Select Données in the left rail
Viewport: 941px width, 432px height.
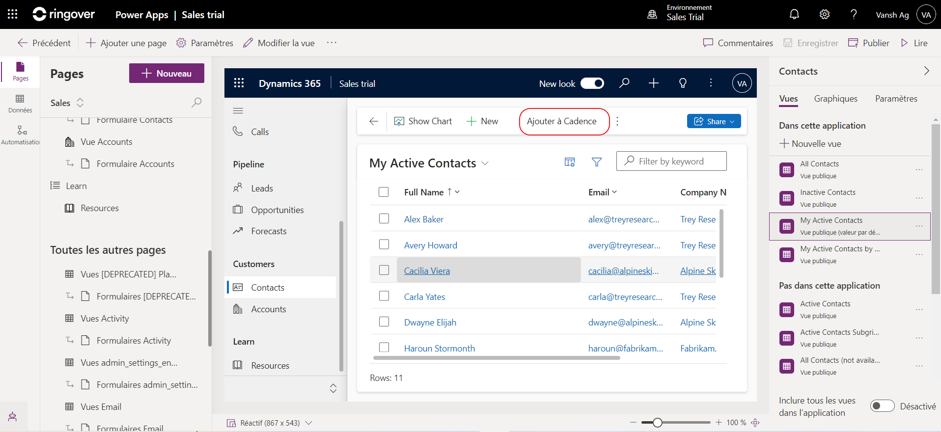point(20,104)
